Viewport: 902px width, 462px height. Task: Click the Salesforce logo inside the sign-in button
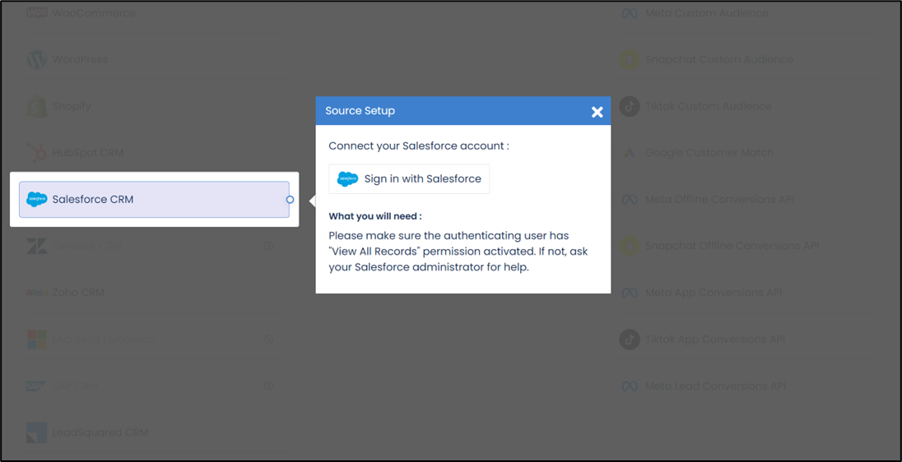347,178
